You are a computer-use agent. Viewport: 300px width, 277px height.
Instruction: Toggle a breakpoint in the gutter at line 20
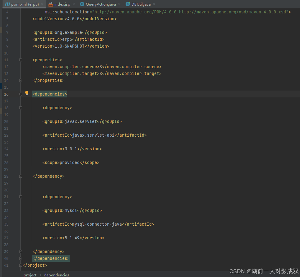click(x=14, y=121)
